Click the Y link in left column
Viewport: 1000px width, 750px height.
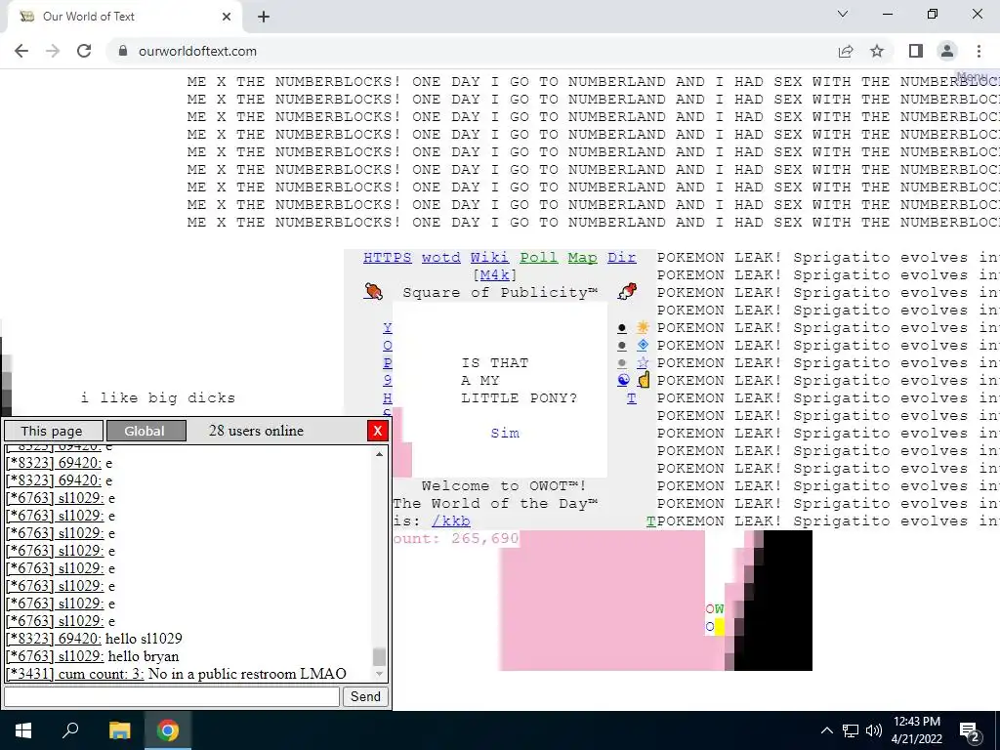[x=387, y=328]
